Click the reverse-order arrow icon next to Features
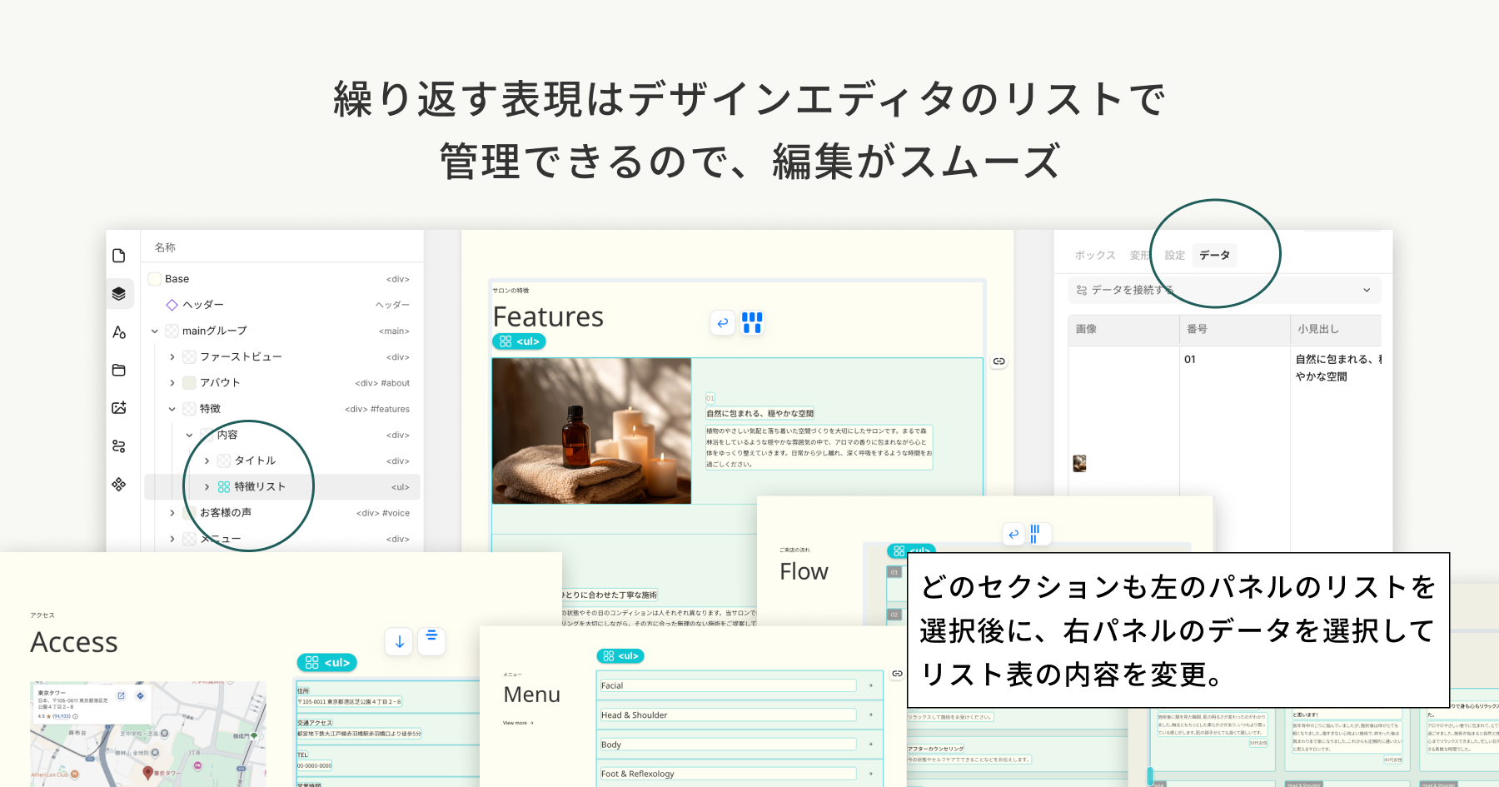Screen dimensions: 1499x787 (x=722, y=323)
